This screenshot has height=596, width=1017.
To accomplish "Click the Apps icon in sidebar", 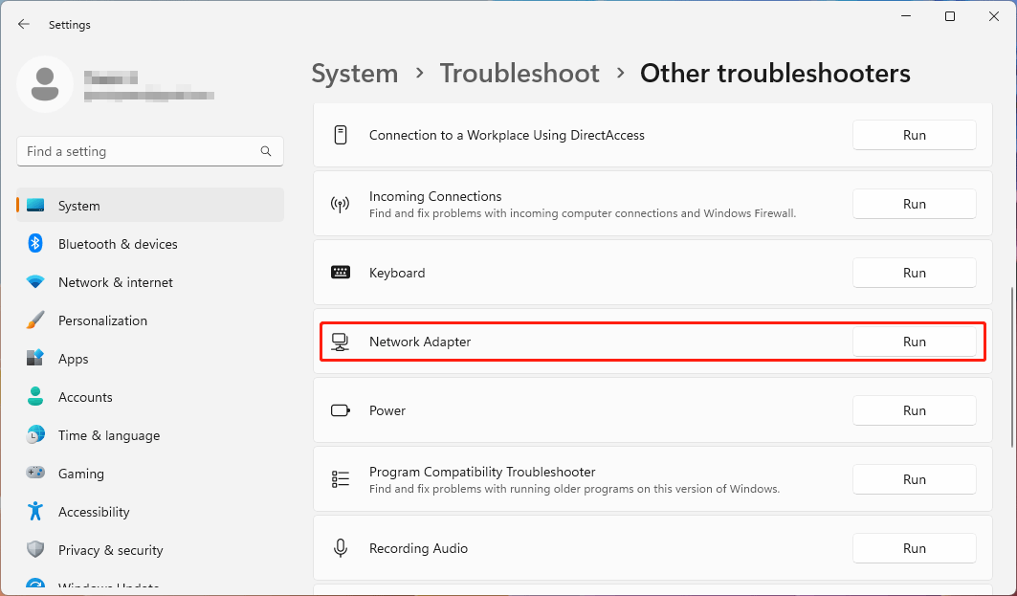I will coord(35,358).
